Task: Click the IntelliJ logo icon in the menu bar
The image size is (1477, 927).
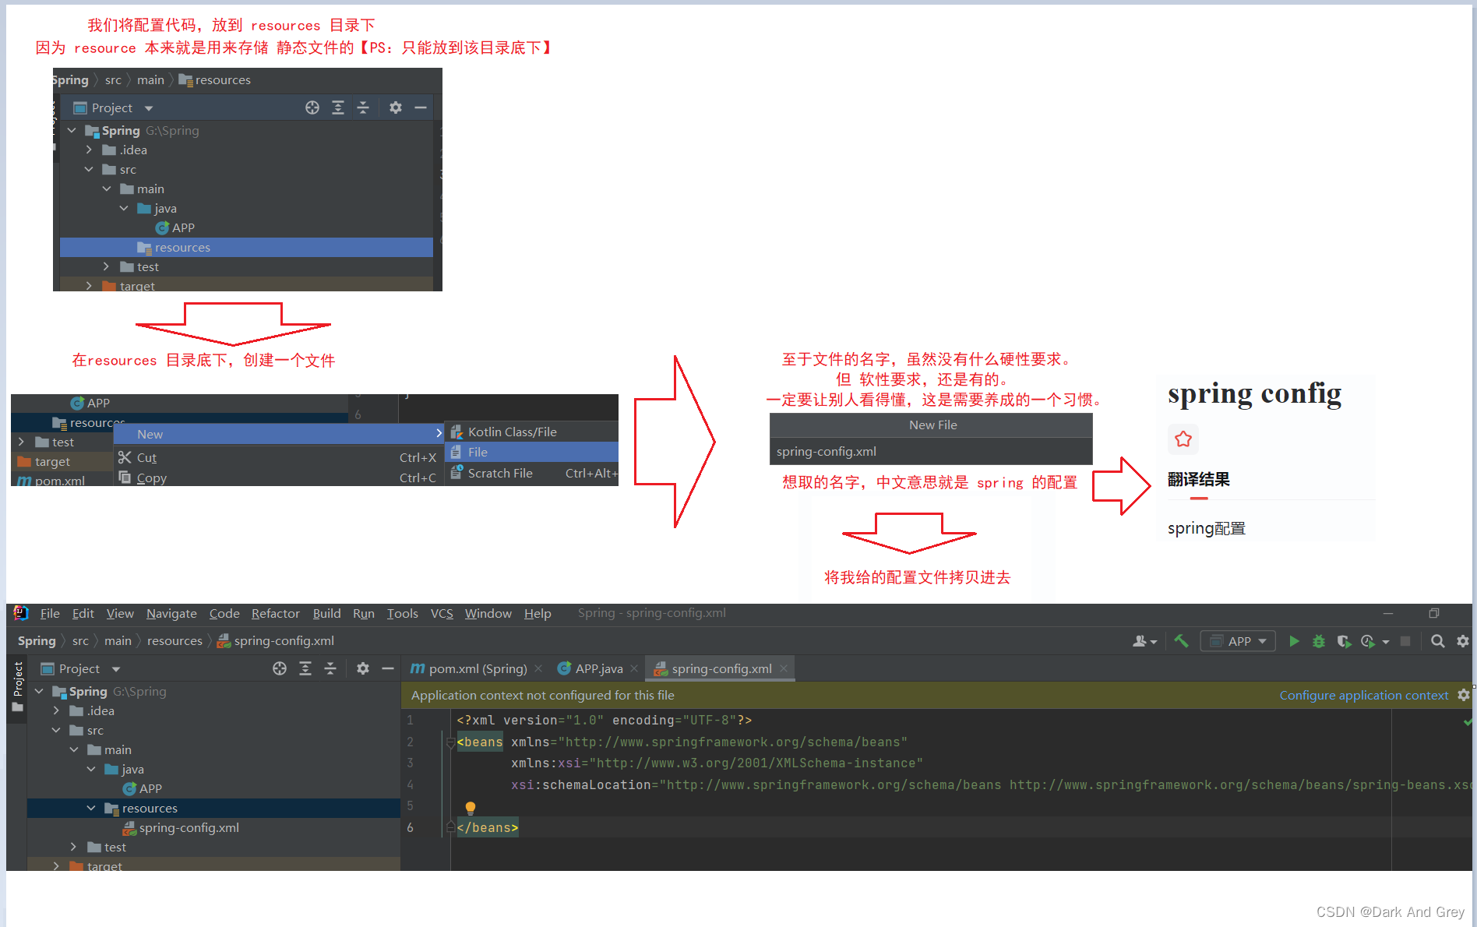Action: pos(21,613)
